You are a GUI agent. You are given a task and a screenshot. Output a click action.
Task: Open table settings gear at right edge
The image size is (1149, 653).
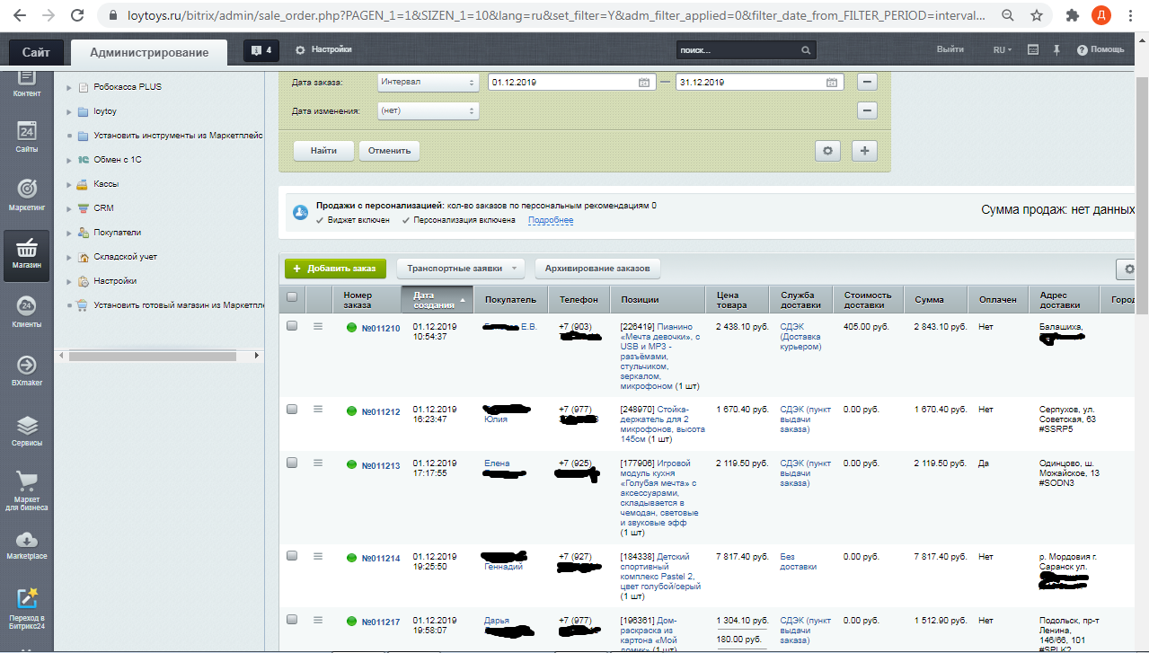point(1129,269)
